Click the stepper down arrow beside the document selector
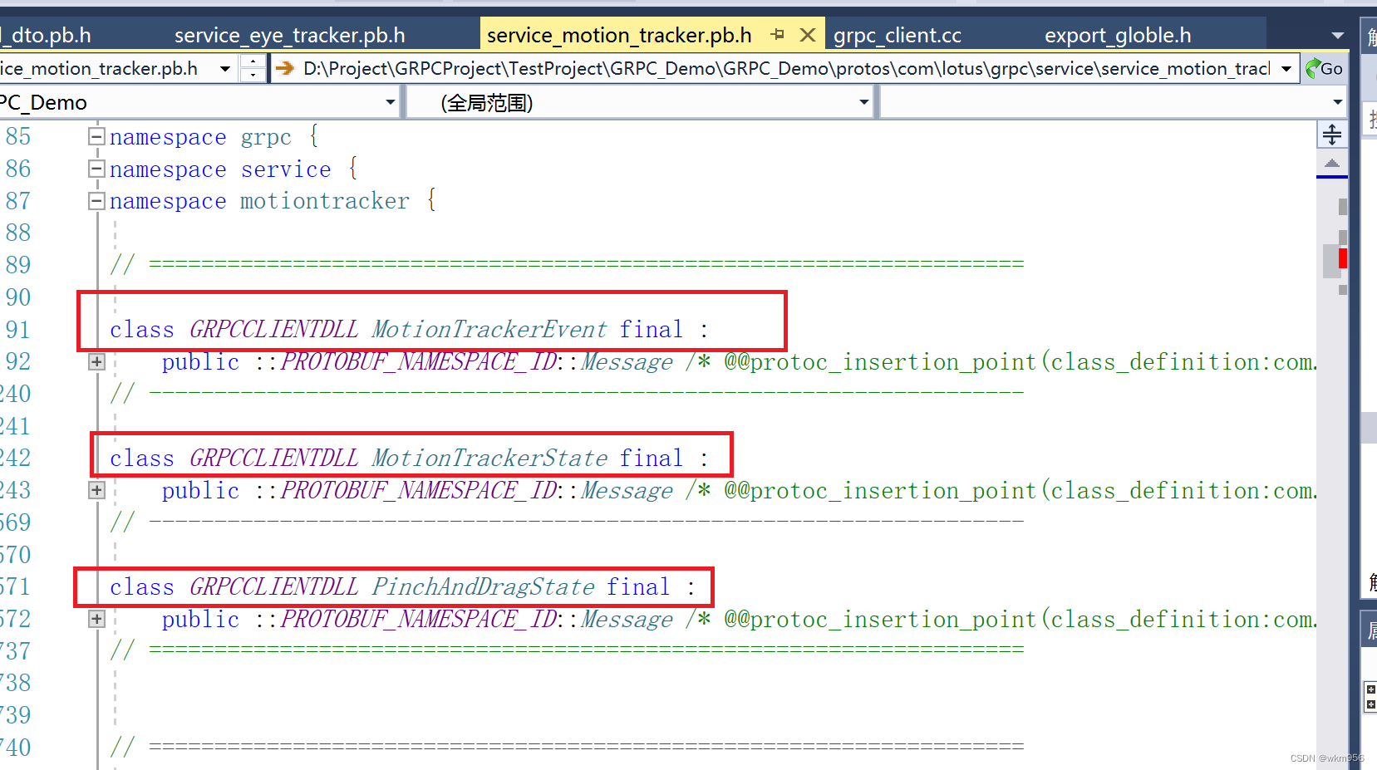The width and height of the screenshot is (1377, 770). pyautogui.click(x=253, y=75)
